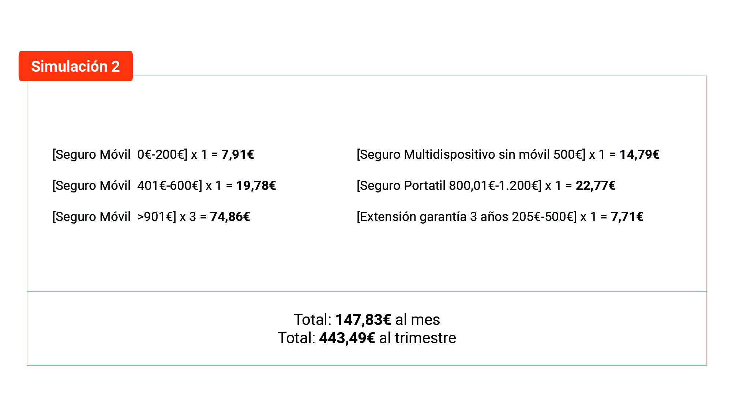Click the 443,49€ quarterly total
The height and width of the screenshot is (412, 732).
click(x=347, y=338)
